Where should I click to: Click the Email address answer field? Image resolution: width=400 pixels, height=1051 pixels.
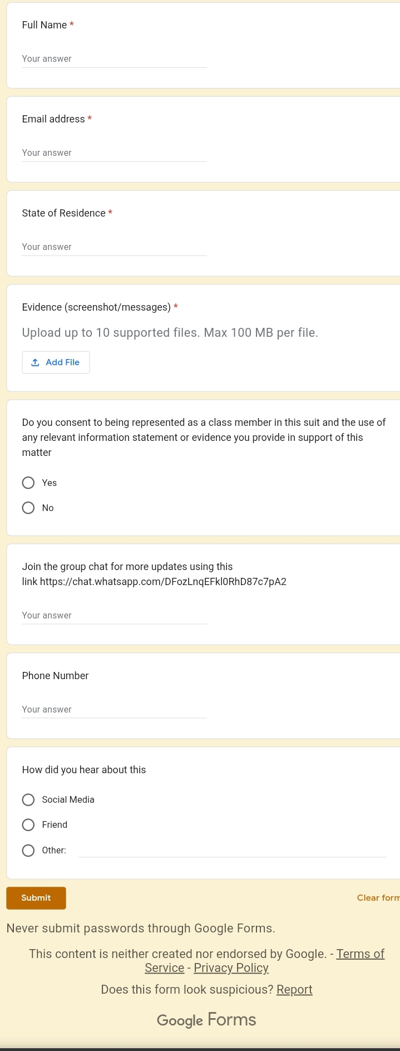[x=114, y=153]
